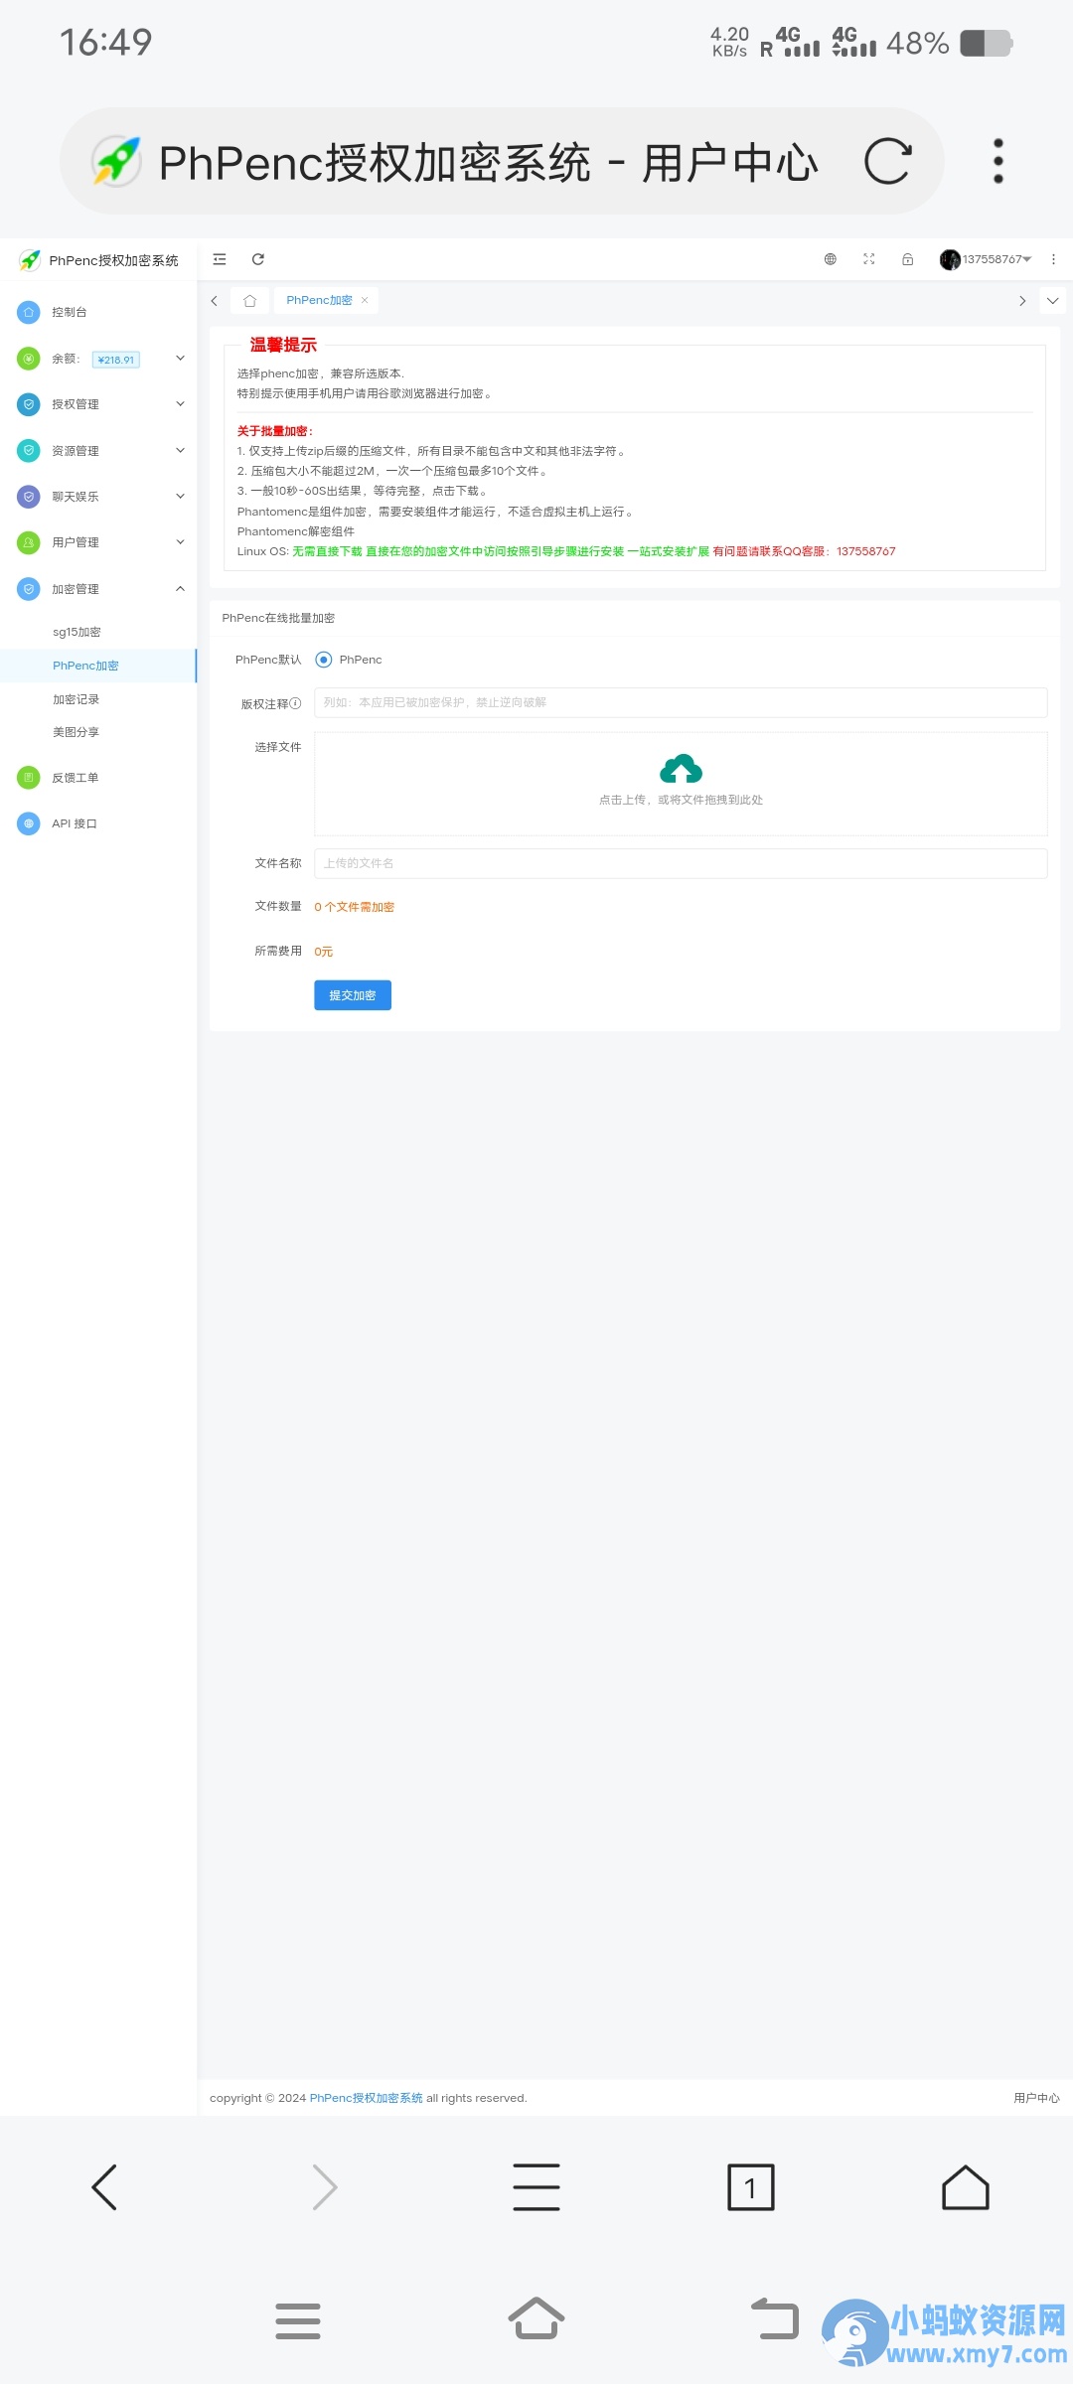The width and height of the screenshot is (1073, 2384).
Task: Click the small refresh icon in the admin header
Action: click(257, 259)
